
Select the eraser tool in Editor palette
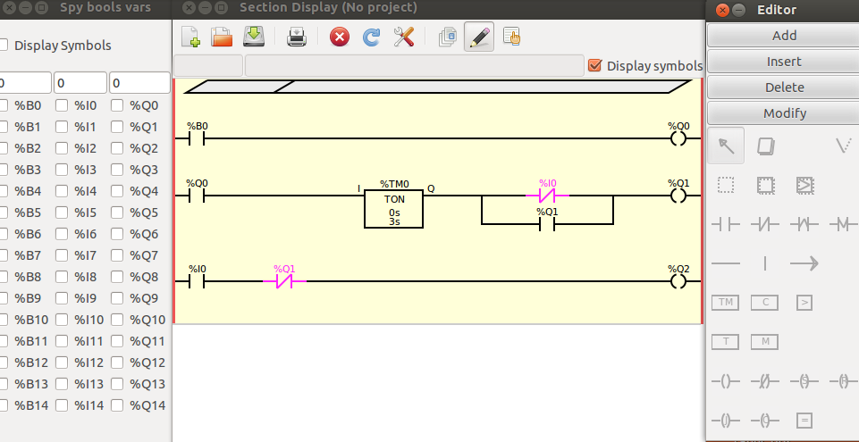765,146
